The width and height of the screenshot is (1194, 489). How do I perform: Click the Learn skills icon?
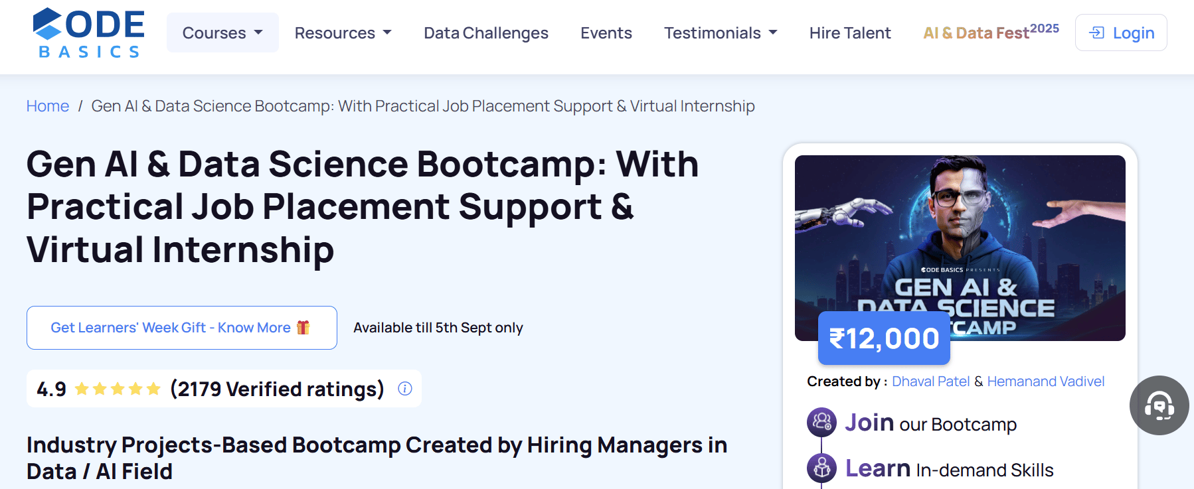[x=821, y=468]
